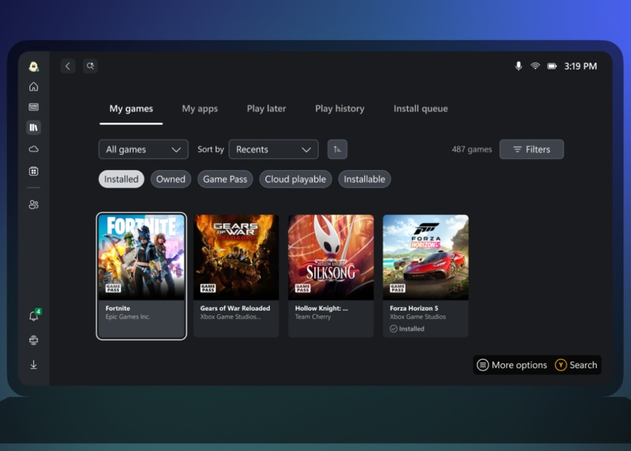Select the Library sidebar icon
The height and width of the screenshot is (451, 631).
coord(33,128)
